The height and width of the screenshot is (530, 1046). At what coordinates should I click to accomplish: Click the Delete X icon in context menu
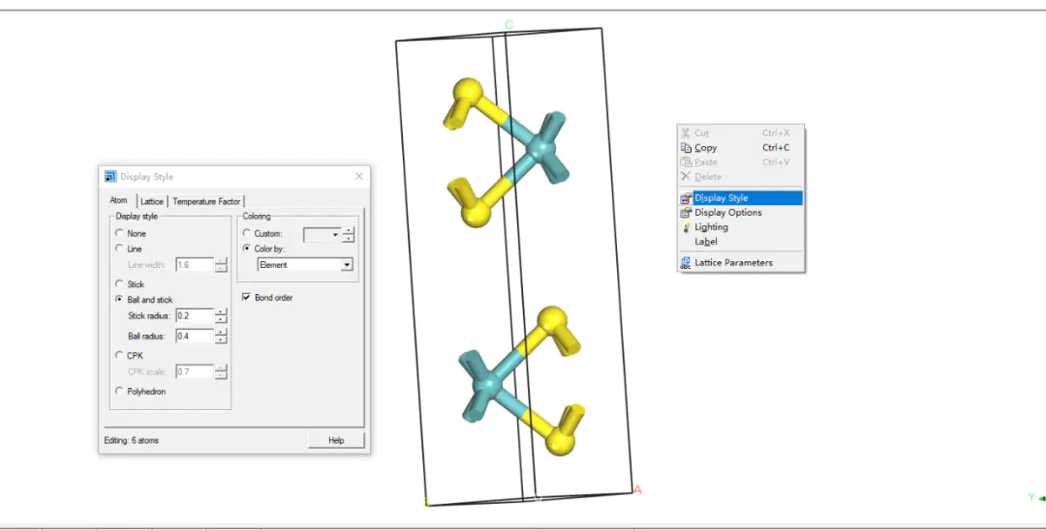[x=685, y=176]
